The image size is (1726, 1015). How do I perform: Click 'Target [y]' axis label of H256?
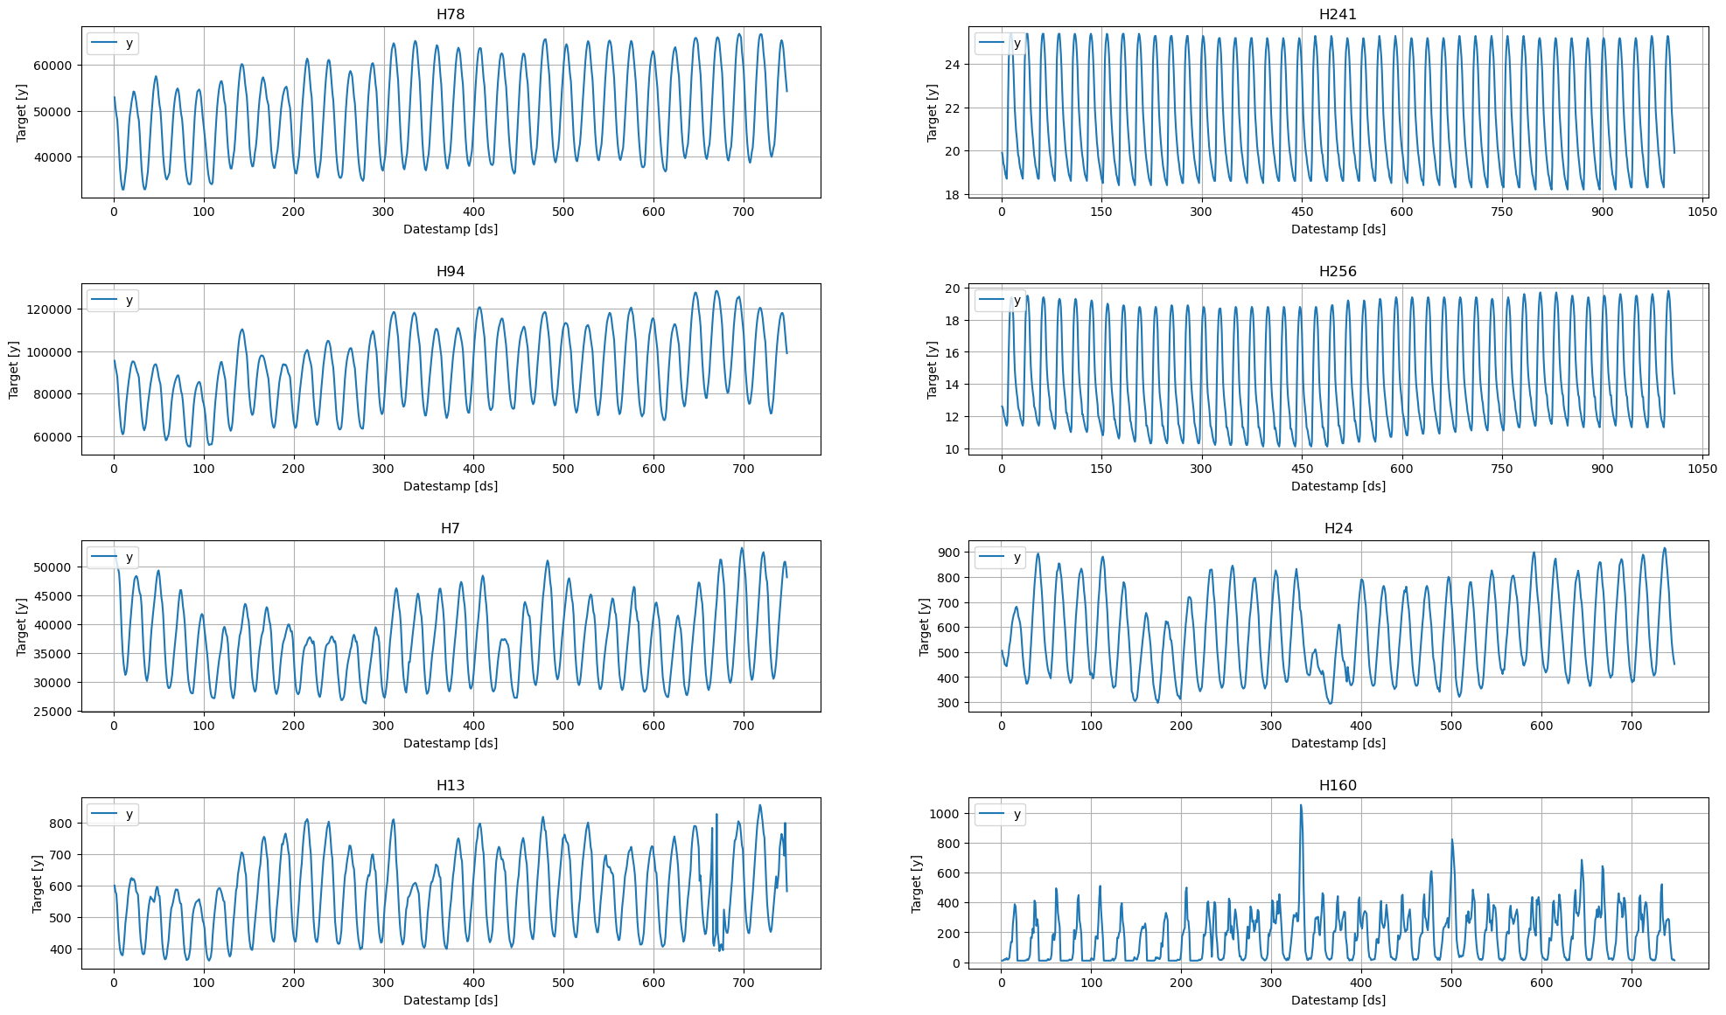[933, 370]
